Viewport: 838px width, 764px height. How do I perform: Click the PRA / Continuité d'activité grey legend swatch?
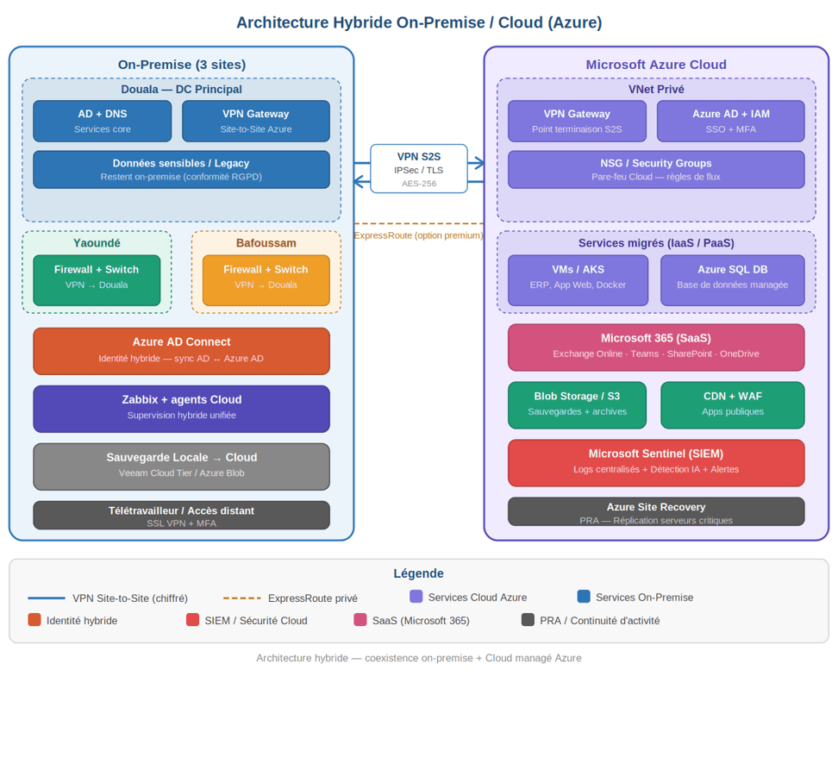point(528,620)
